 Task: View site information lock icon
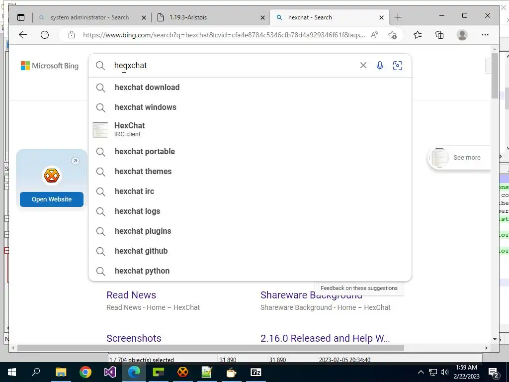72,35
